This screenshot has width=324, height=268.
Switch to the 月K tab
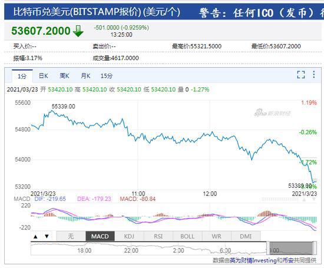85,76
